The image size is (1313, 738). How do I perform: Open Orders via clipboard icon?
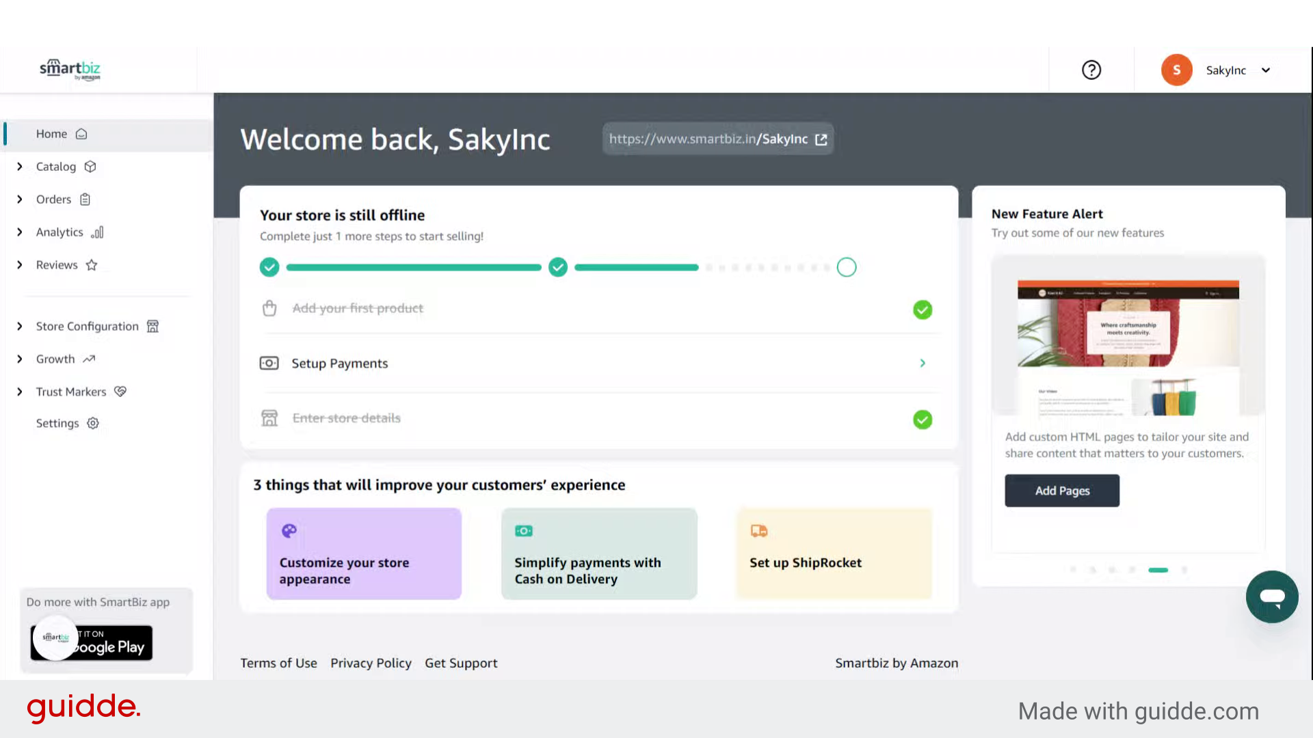[85, 199]
